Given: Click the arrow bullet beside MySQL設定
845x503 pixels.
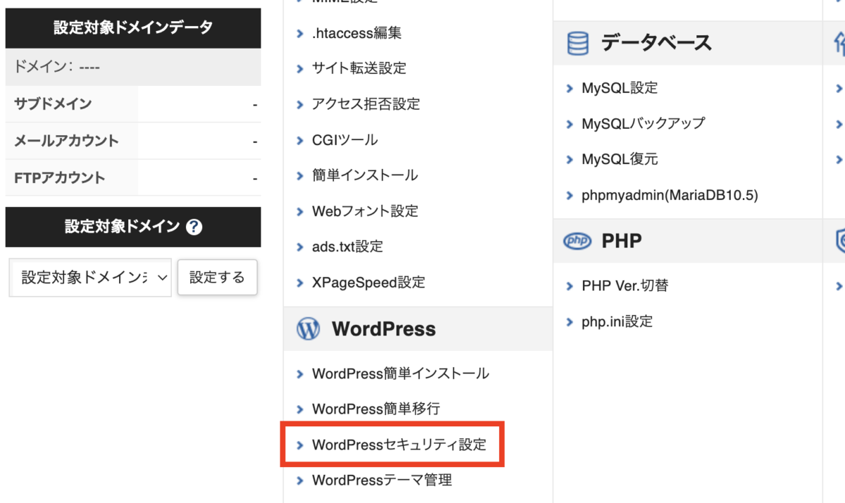Looking at the screenshot, I should (570, 89).
